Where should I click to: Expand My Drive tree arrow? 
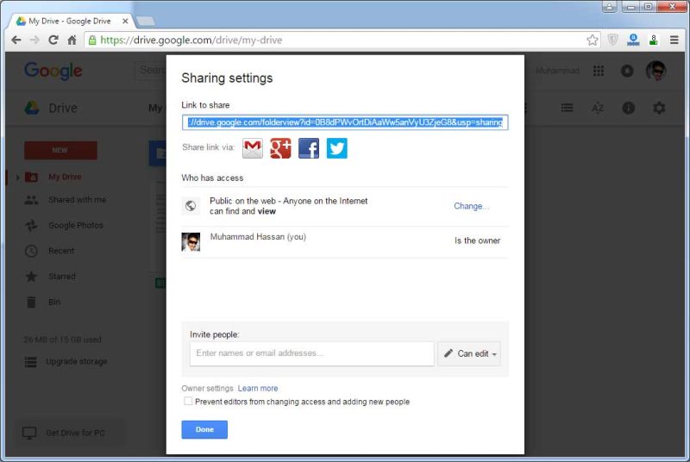click(17, 178)
